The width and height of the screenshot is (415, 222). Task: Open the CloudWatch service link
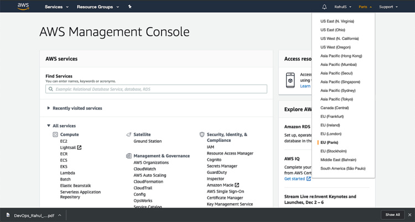point(144,168)
